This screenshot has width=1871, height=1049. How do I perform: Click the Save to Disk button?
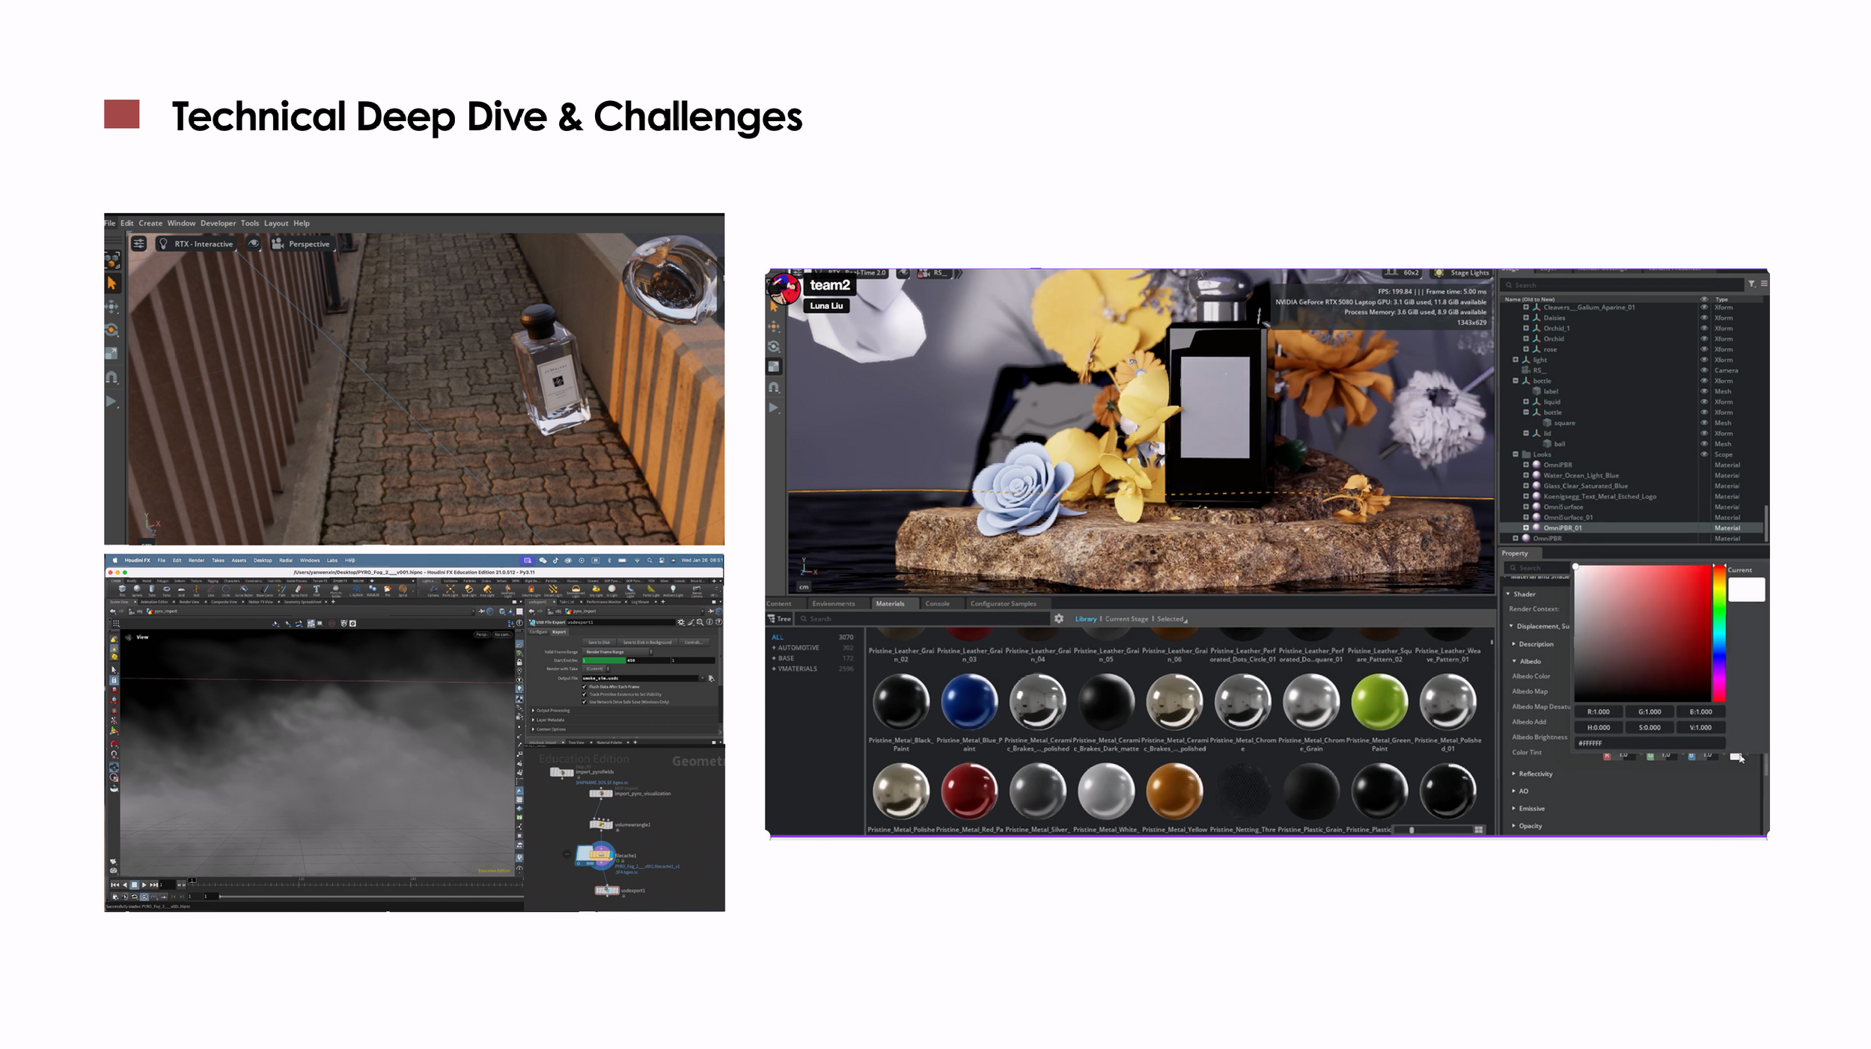tap(599, 642)
